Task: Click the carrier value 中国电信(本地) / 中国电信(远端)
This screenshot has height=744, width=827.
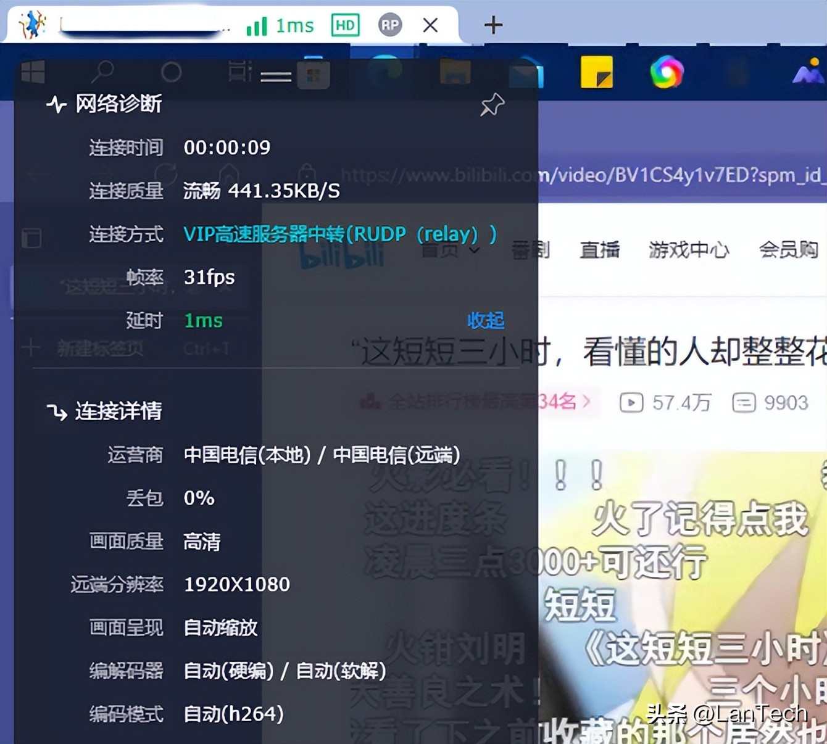Action: tap(322, 455)
